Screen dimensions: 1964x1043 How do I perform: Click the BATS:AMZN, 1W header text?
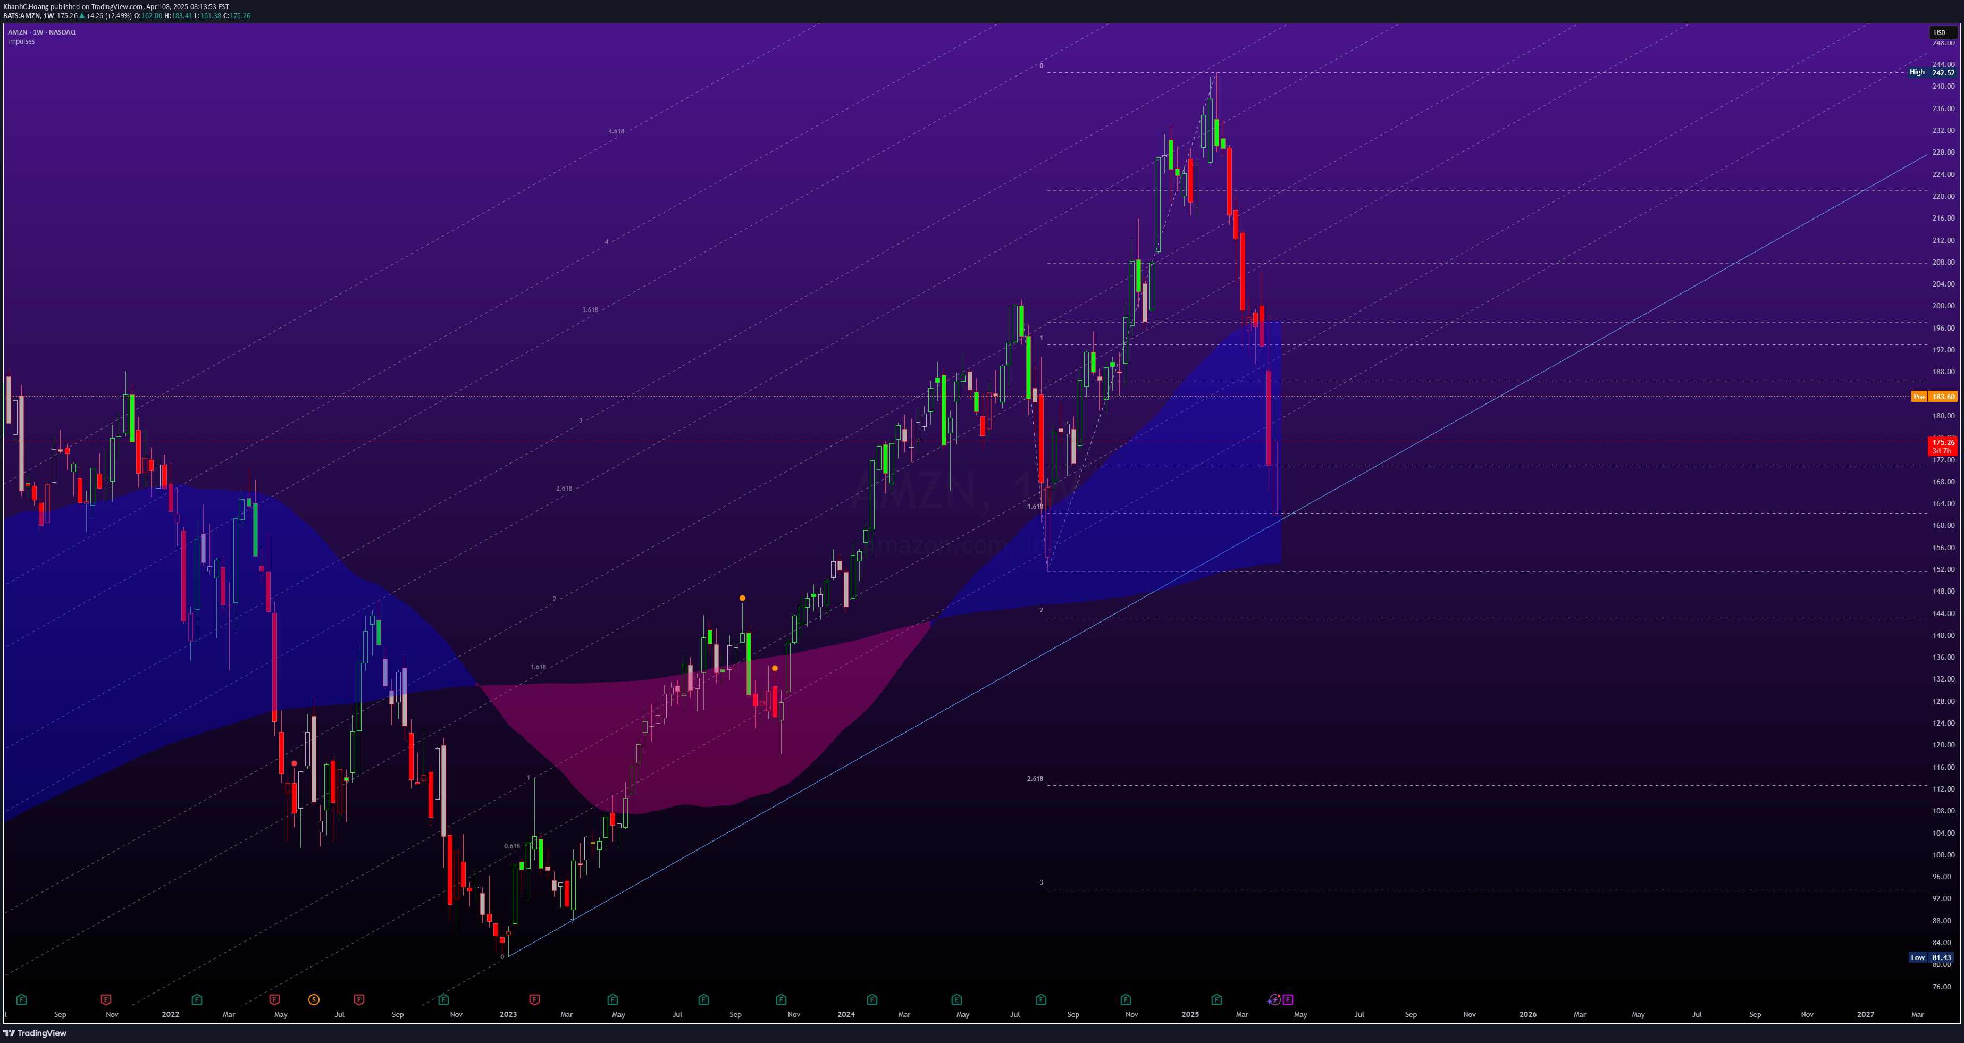pos(28,15)
